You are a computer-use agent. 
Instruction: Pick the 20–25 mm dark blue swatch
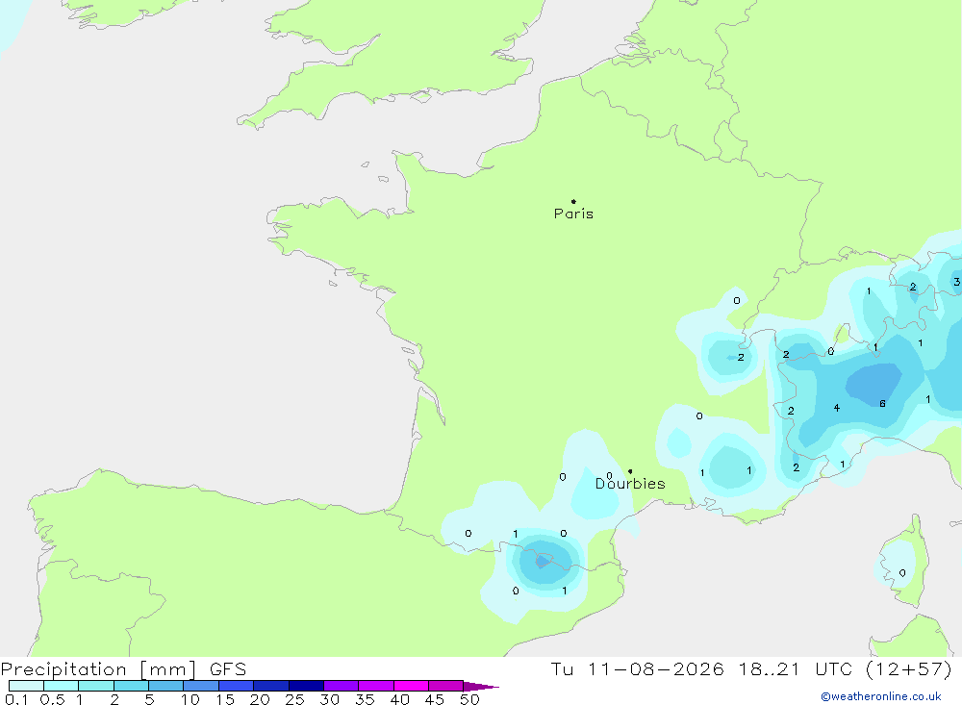click(x=270, y=686)
